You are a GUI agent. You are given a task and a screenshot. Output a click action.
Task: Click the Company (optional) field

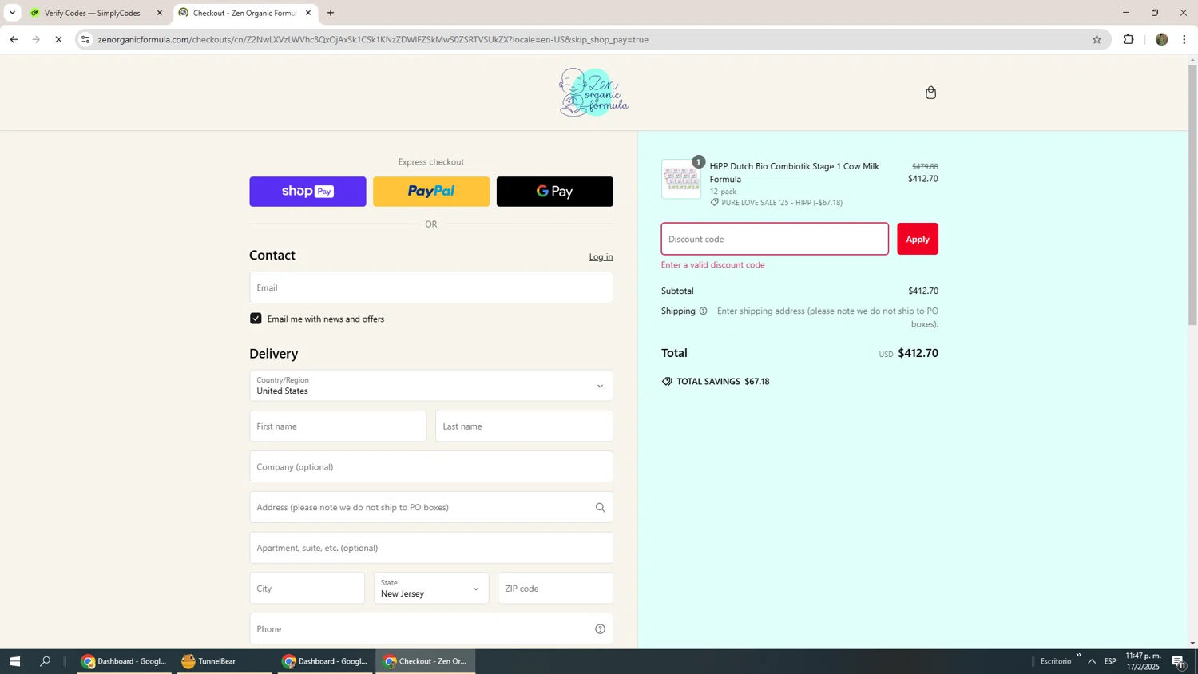pos(431,467)
